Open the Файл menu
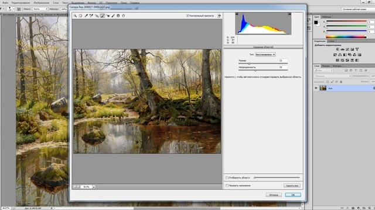375x210 pixels. tap(5, 2)
